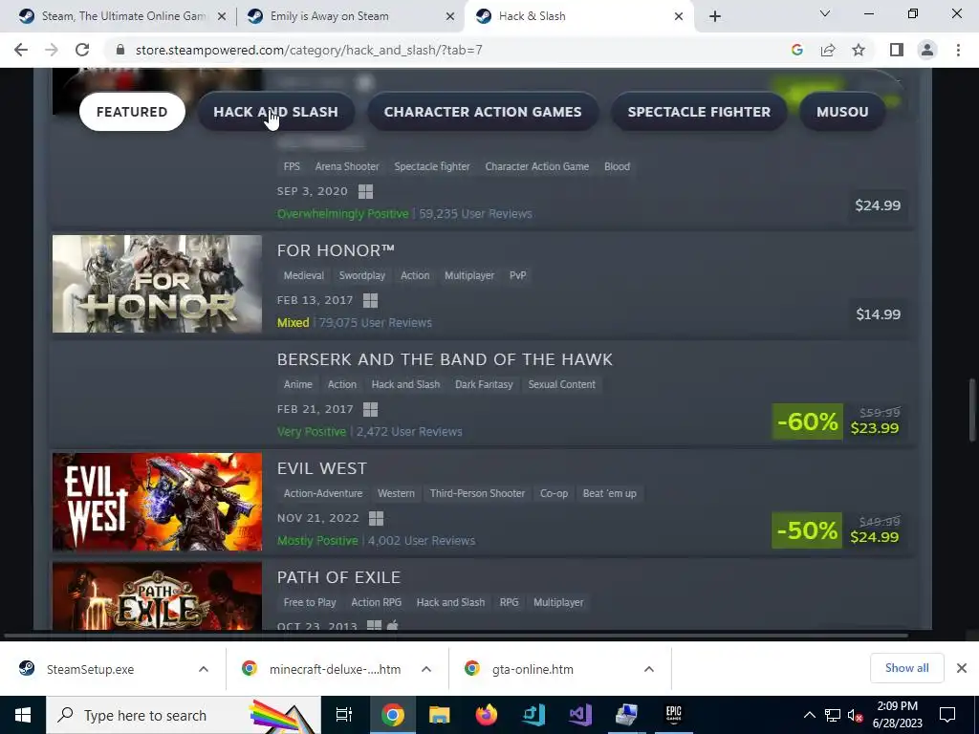The height and width of the screenshot is (734, 979).
Task: Click the -60% discount on Berserk
Action: point(807,421)
